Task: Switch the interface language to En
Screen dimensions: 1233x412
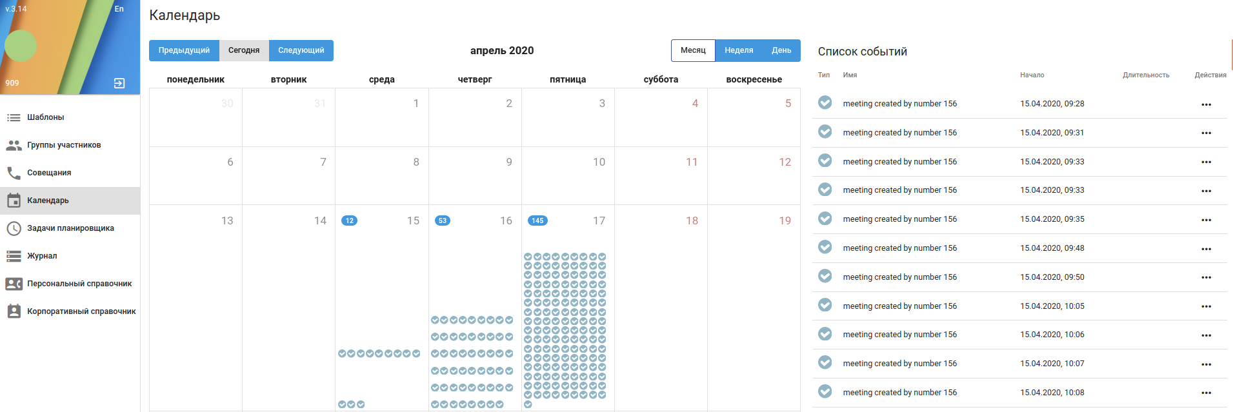Action: 119,9
